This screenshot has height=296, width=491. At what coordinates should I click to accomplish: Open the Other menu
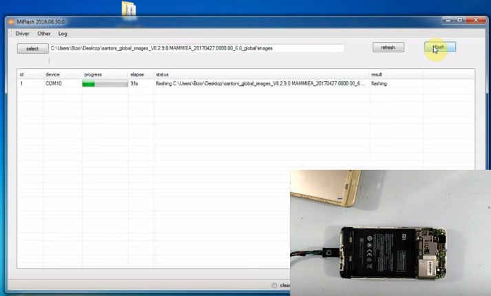pos(44,34)
